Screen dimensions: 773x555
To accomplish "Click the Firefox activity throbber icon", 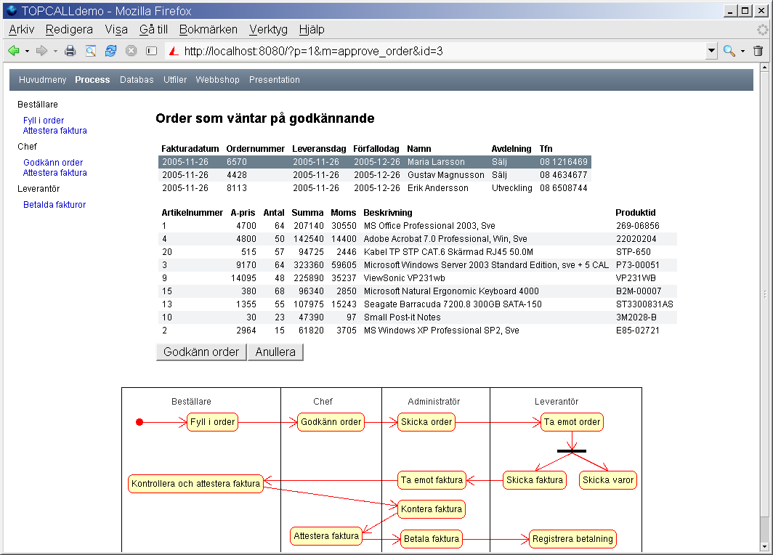I will [x=762, y=30].
